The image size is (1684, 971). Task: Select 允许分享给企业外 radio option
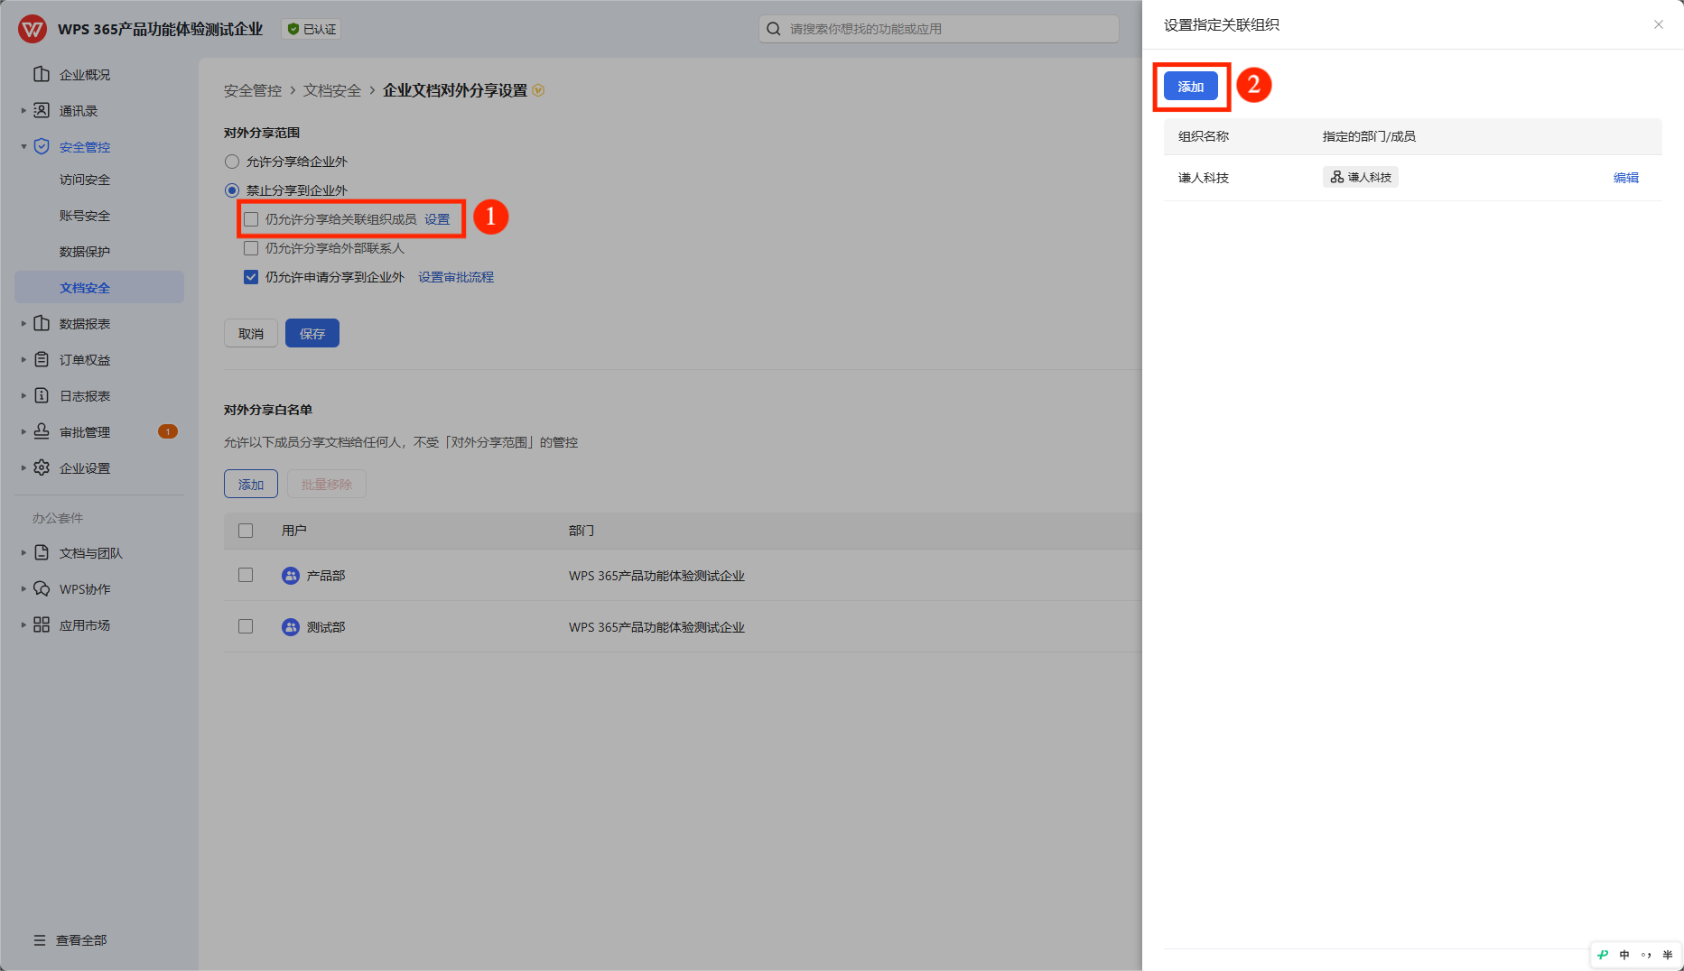point(232,162)
